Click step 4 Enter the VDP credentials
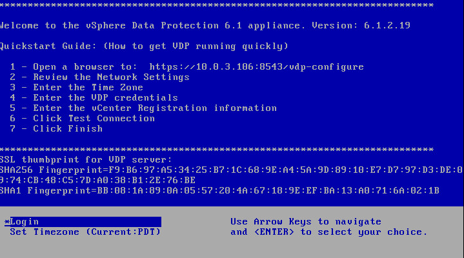This screenshot has height=258, width=464. pyautogui.click(x=94, y=98)
